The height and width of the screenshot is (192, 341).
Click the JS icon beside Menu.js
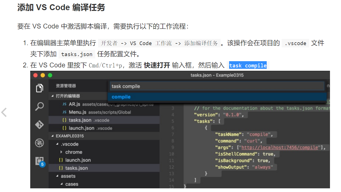pos(64,112)
